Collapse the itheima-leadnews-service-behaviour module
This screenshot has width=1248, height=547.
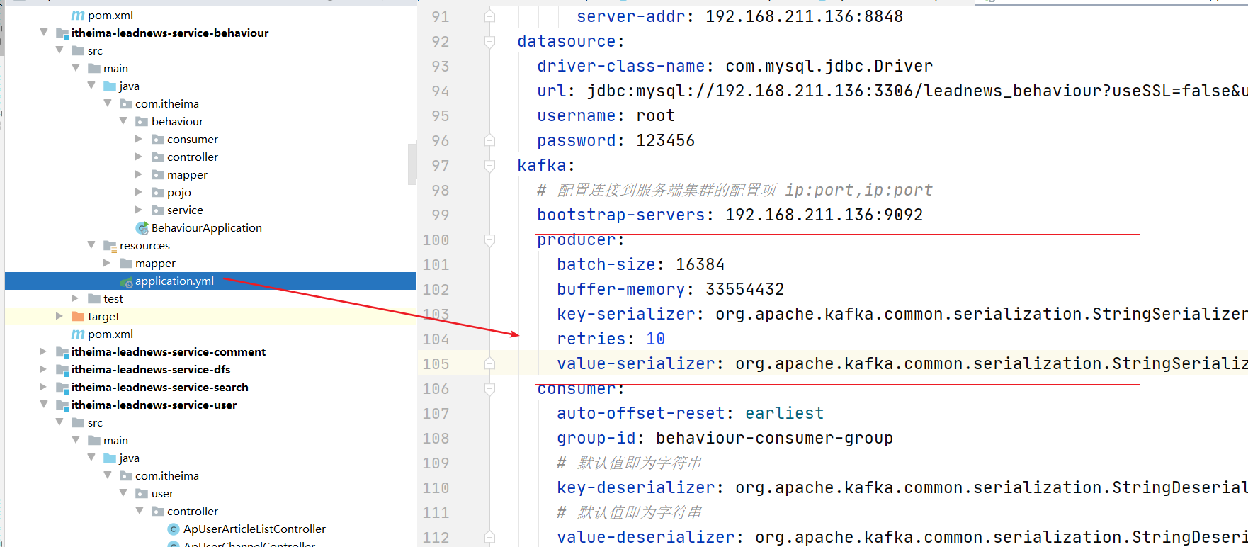click(x=44, y=33)
